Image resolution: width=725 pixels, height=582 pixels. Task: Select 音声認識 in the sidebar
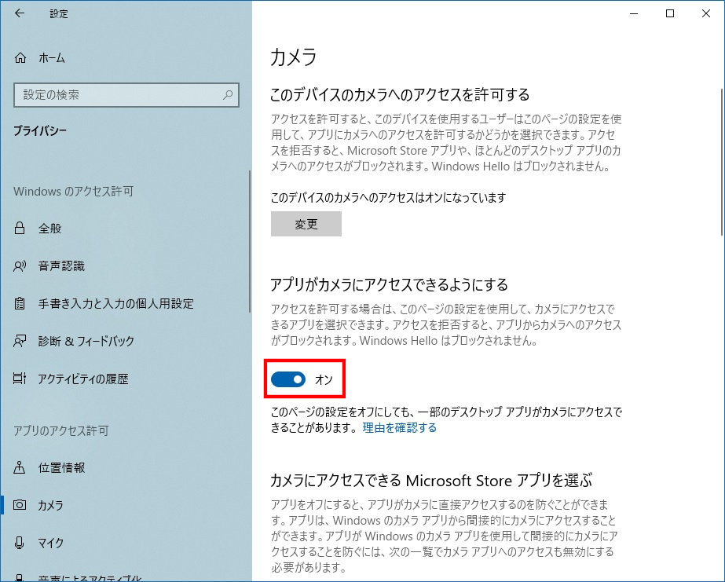pos(61,266)
